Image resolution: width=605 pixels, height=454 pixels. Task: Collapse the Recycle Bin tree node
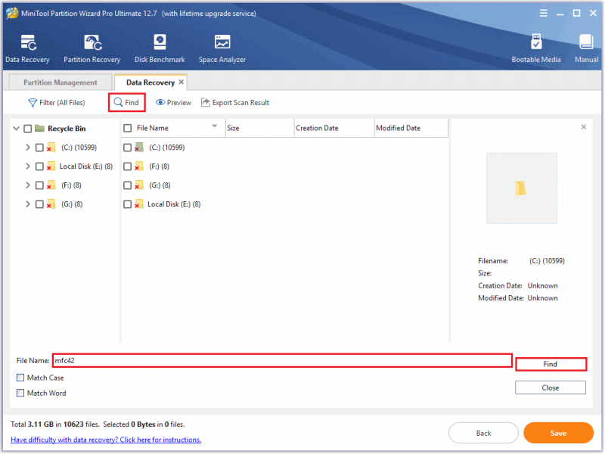point(16,128)
